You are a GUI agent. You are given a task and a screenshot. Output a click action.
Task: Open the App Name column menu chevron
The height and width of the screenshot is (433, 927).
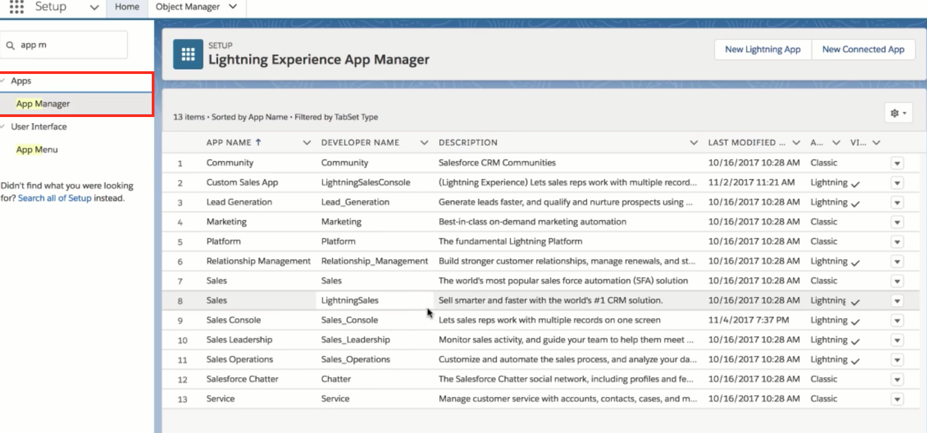(x=307, y=143)
